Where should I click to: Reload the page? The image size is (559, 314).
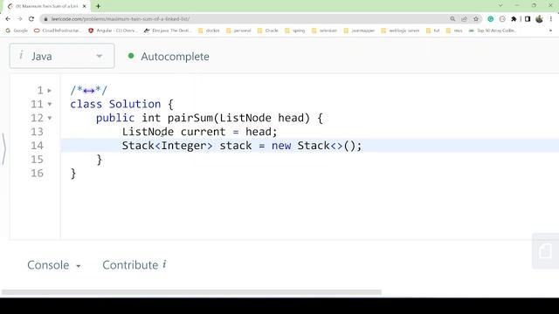[31, 19]
